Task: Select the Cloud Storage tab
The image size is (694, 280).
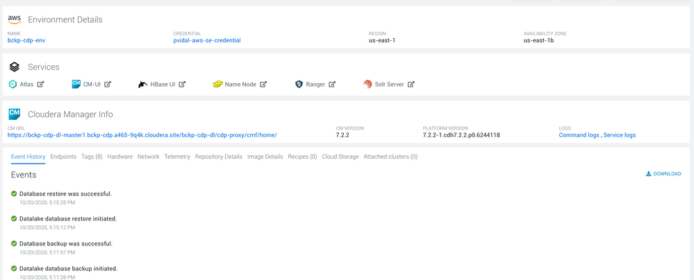Action: (340, 157)
